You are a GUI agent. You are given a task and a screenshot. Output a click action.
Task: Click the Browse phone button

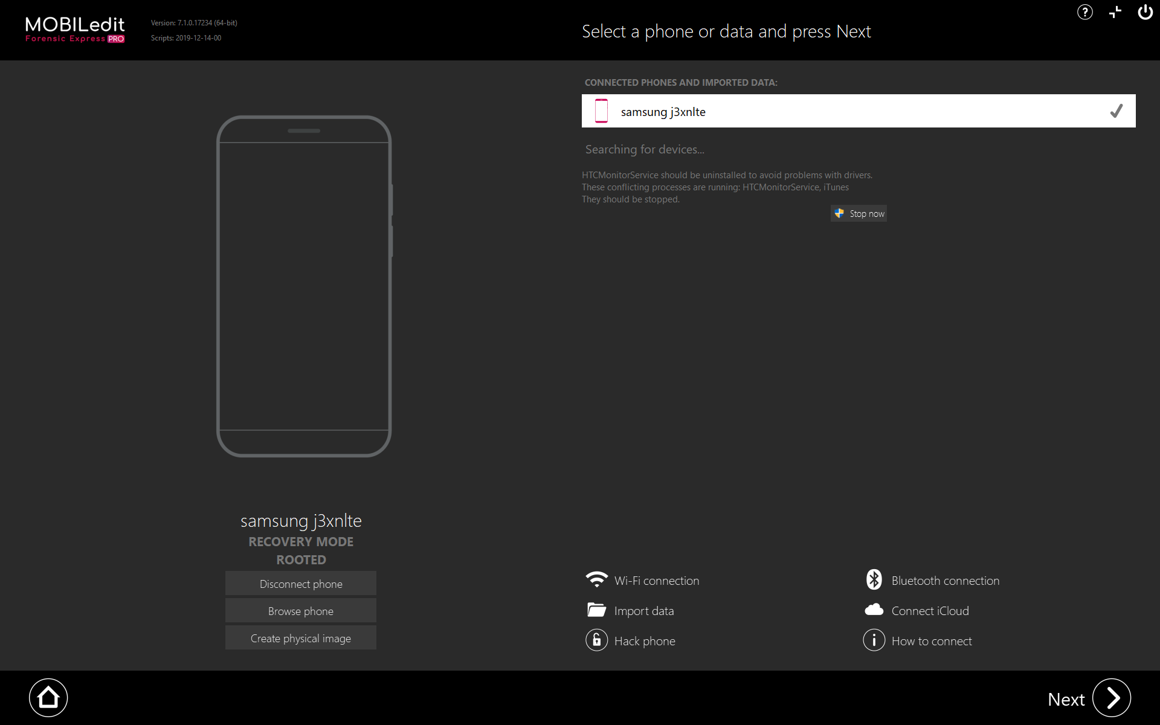[x=301, y=611]
